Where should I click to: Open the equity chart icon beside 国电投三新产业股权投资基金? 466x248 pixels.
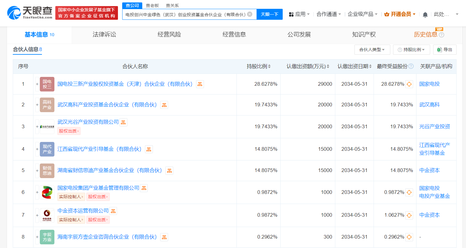(200, 84)
